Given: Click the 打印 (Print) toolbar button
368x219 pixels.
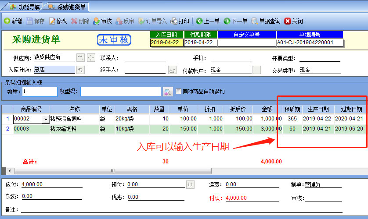Looking at the screenshot, I should click(x=180, y=21).
